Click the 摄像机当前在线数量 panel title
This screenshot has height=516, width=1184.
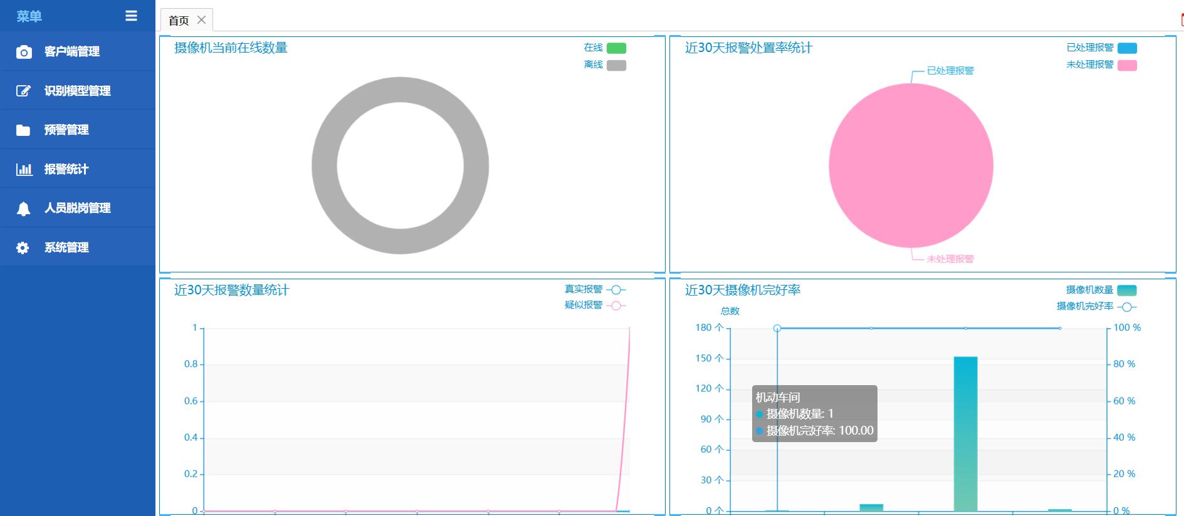[x=231, y=48]
